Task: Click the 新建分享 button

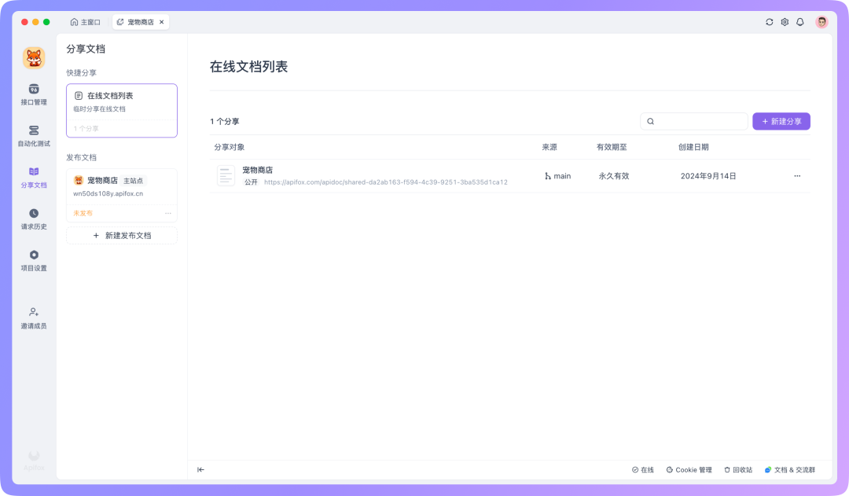Action: pos(781,121)
